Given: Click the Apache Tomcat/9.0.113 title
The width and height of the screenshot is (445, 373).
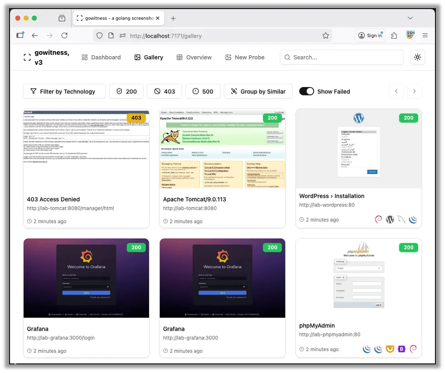Looking at the screenshot, I should pyautogui.click(x=194, y=199).
